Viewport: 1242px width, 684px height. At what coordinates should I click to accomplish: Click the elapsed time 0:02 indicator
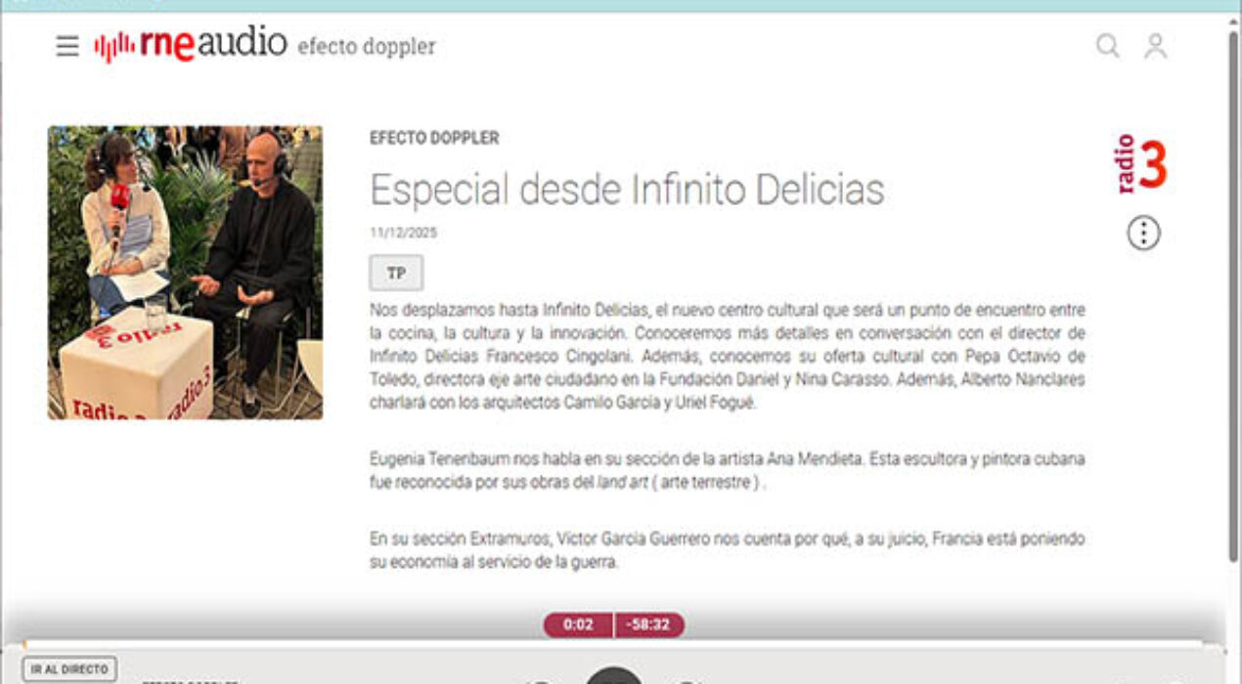(x=578, y=624)
